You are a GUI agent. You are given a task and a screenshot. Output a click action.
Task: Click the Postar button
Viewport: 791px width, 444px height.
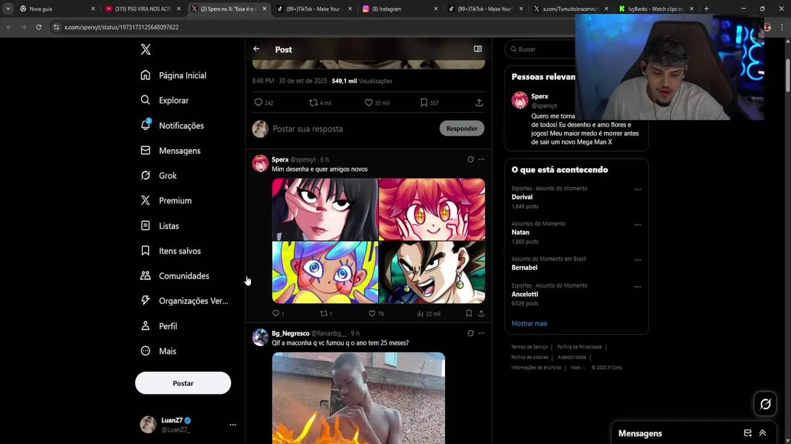(x=183, y=383)
